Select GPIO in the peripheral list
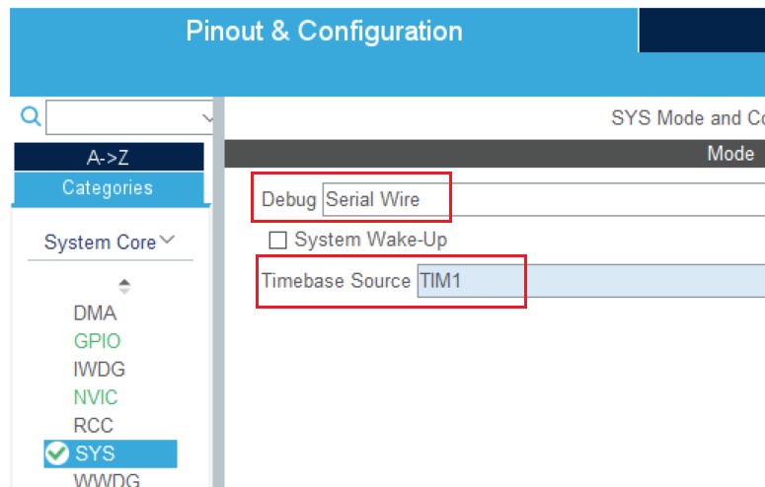Image resolution: width=765 pixels, height=487 pixels. point(97,341)
